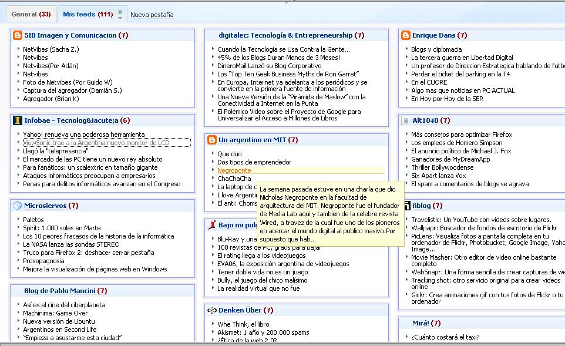Open the ñblog widget title

pyautogui.click(x=422, y=206)
